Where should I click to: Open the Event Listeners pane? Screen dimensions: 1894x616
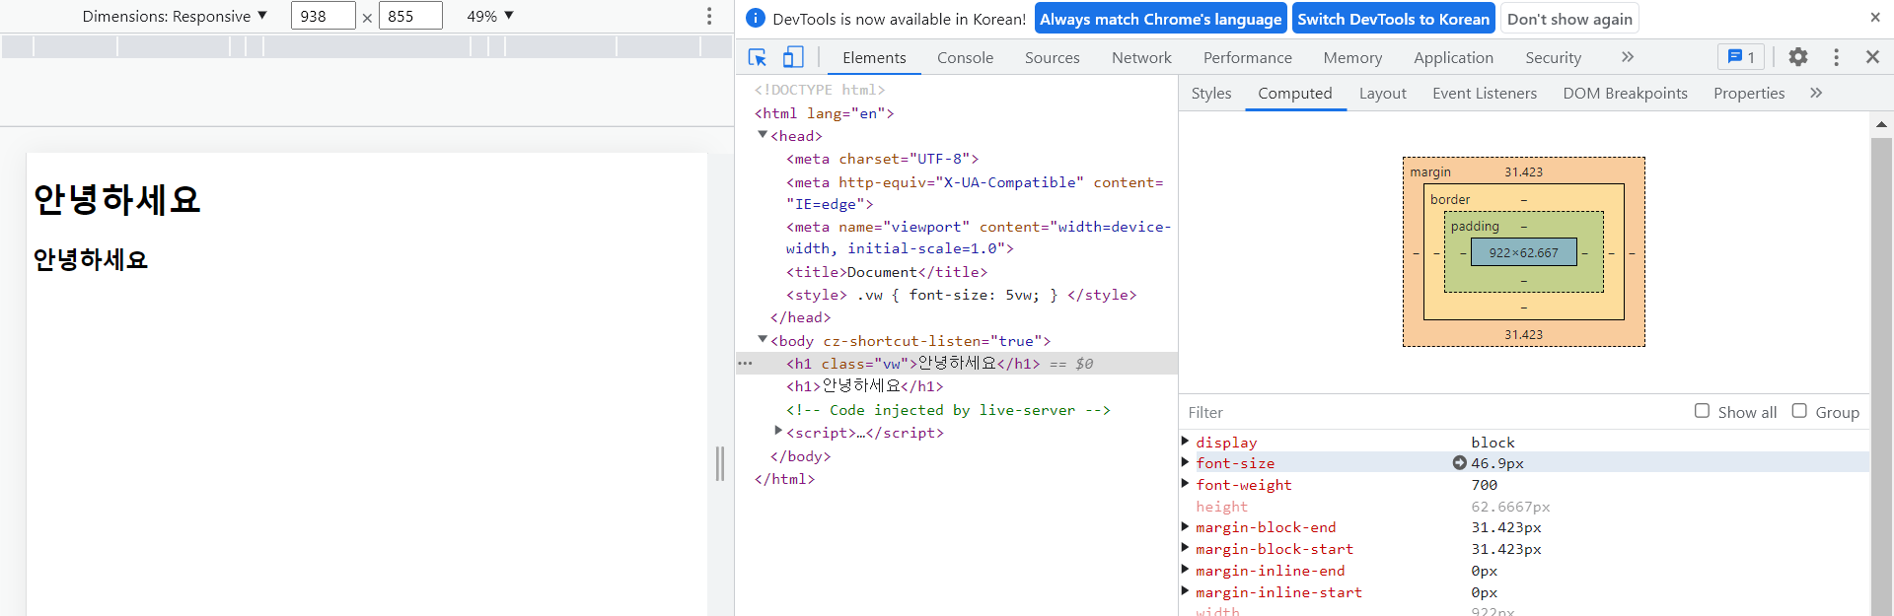(1485, 93)
